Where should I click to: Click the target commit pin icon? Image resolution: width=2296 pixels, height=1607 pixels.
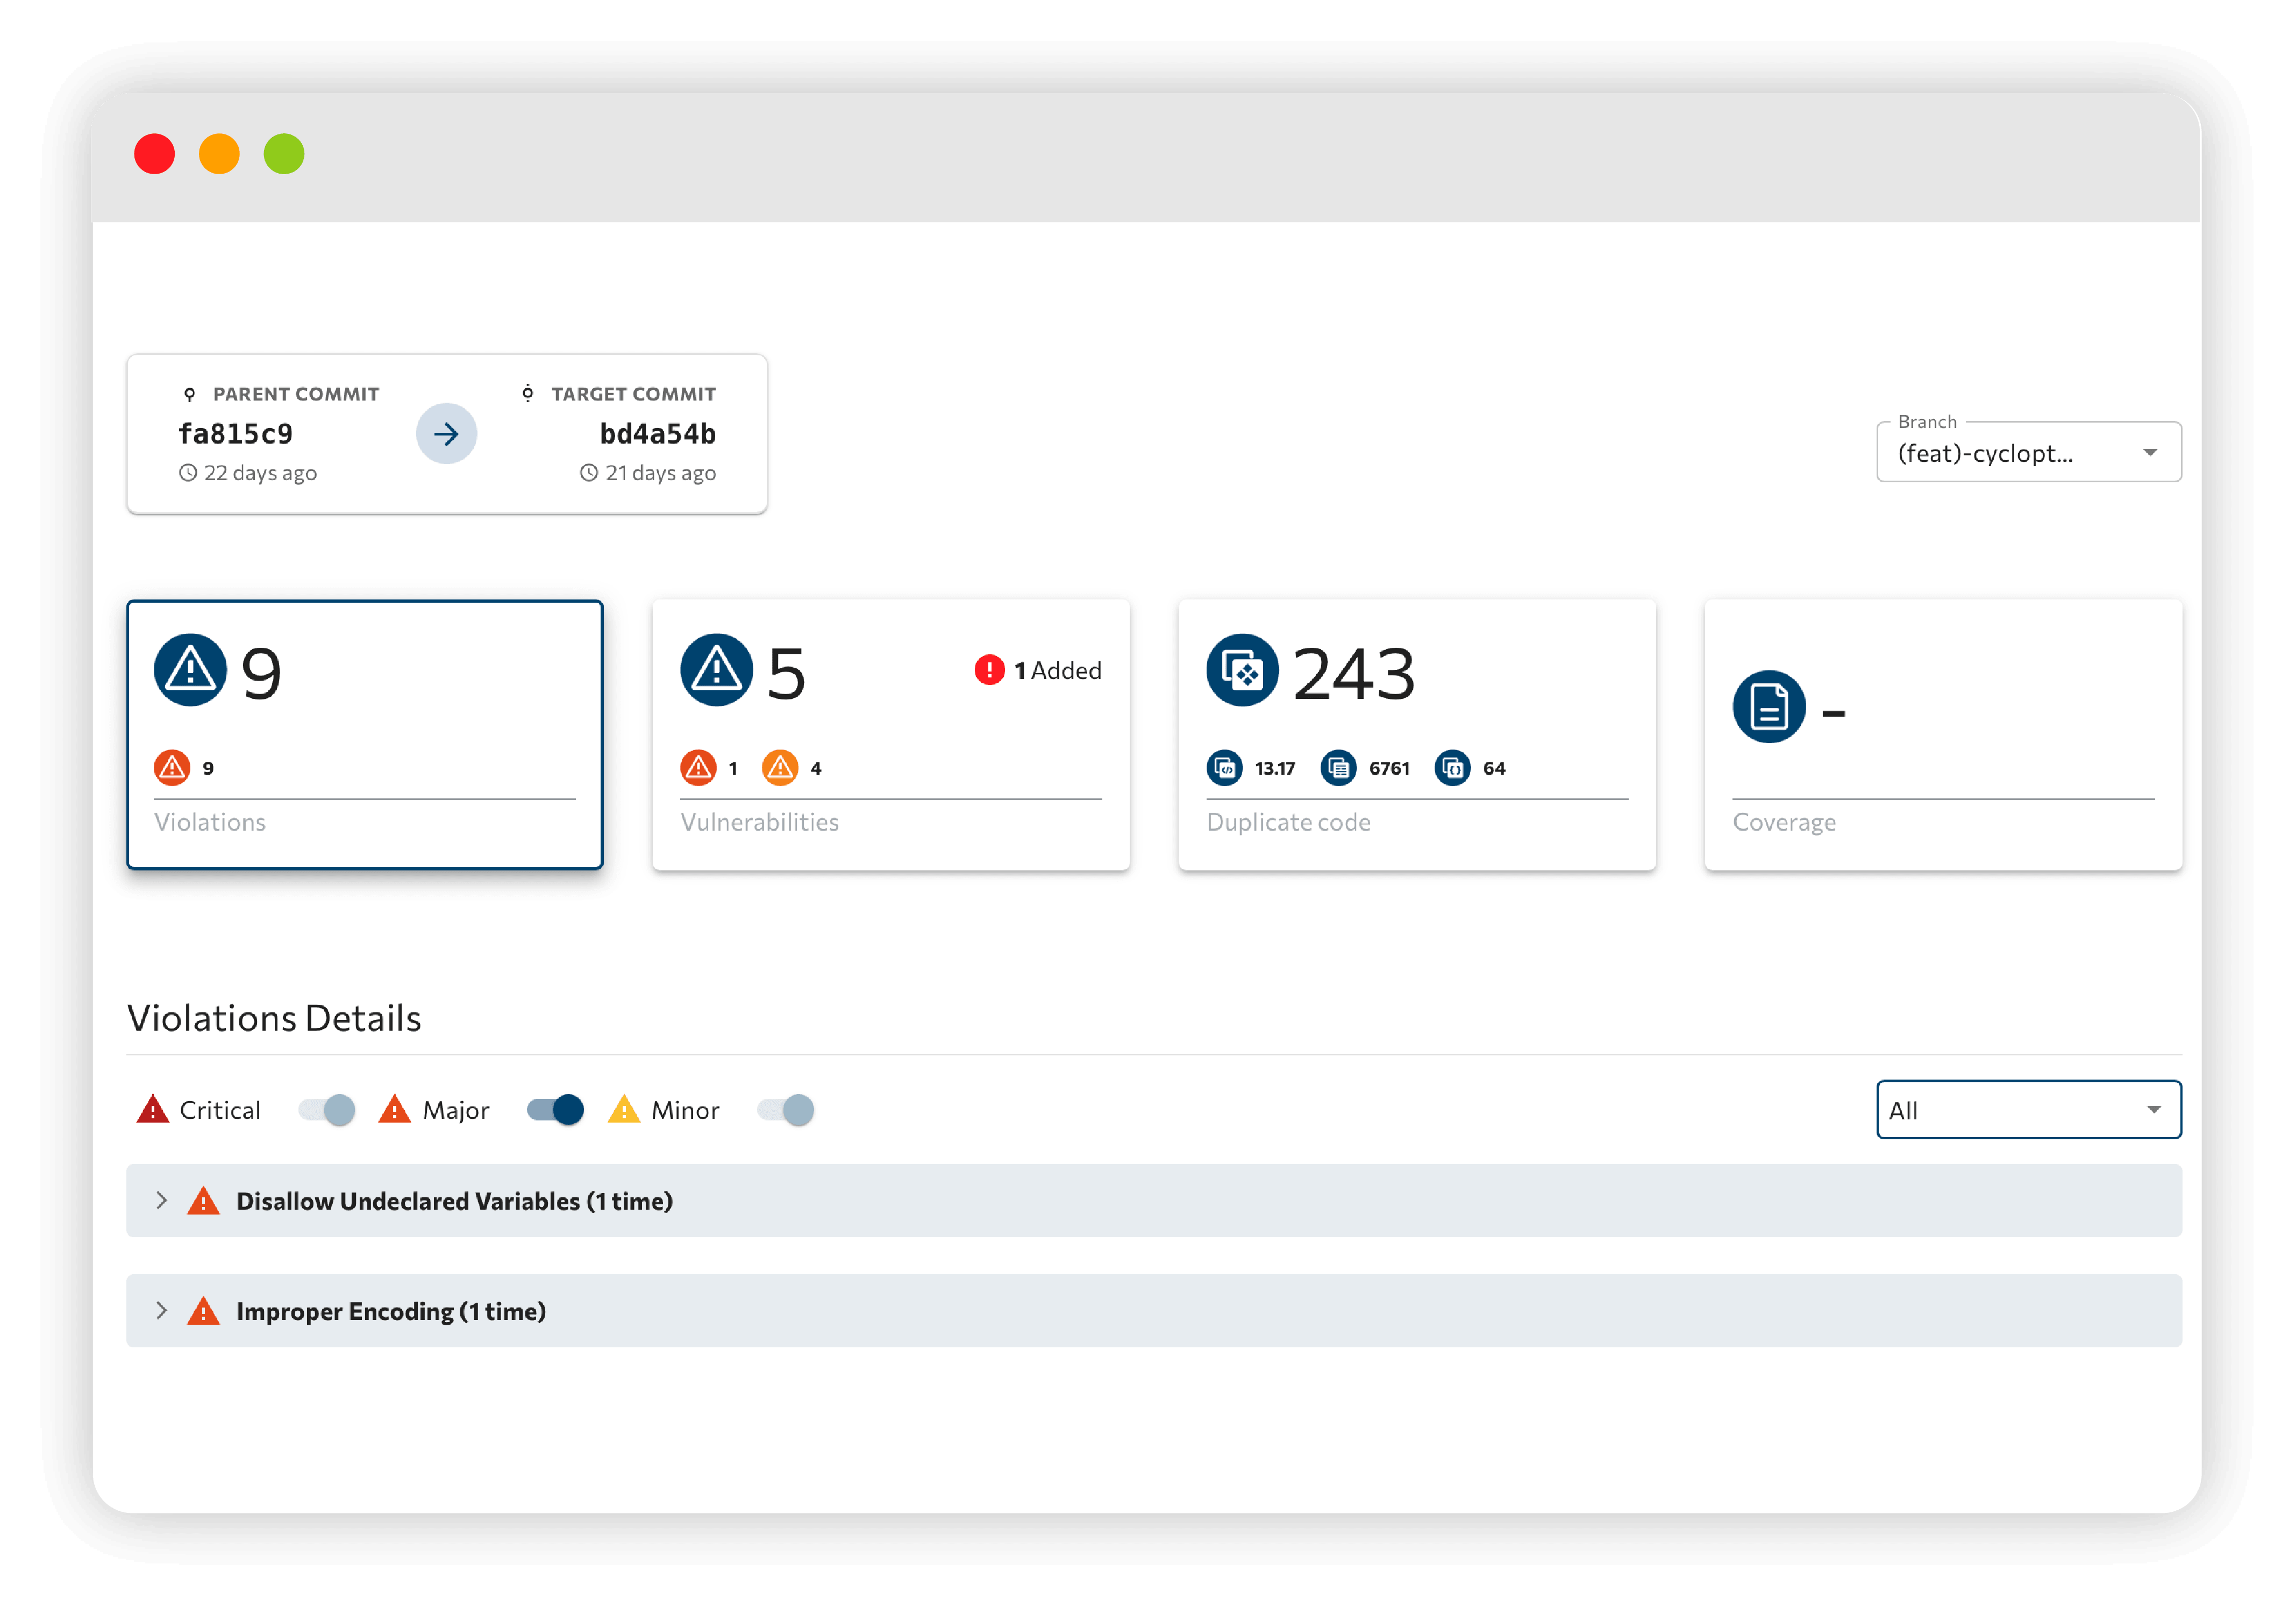[x=528, y=393]
